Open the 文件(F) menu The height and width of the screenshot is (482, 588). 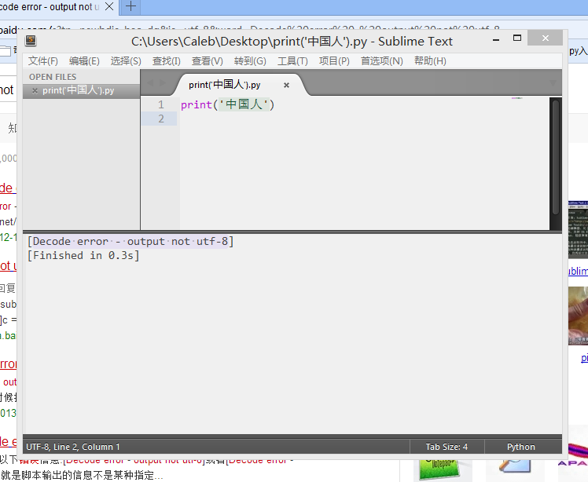tap(43, 61)
